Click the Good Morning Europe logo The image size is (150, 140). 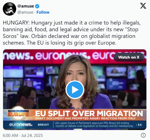click(x=18, y=113)
